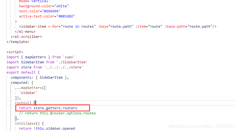Click the components: { SidebarItem } line

pyautogui.click(x=40, y=78)
